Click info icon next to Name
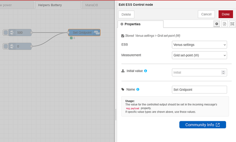The width and height of the screenshot is (236, 142). [138, 89]
